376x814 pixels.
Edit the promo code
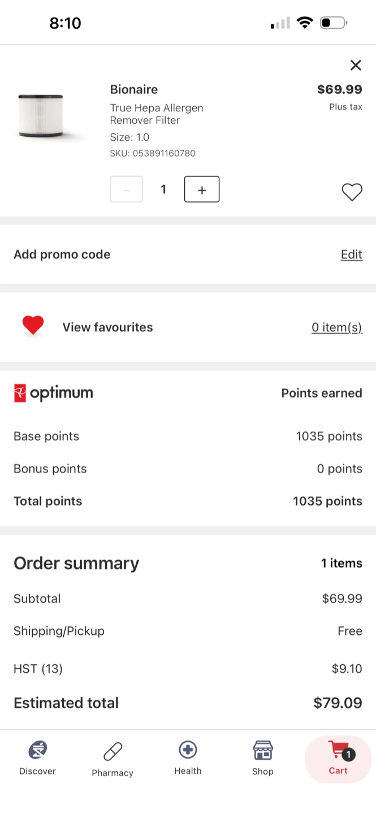[352, 254]
